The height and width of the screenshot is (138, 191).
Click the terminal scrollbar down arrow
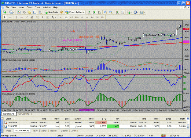188,127
